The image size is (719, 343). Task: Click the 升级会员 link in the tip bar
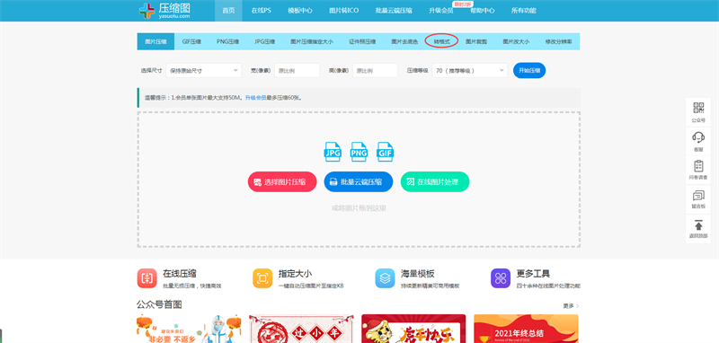[255, 98]
